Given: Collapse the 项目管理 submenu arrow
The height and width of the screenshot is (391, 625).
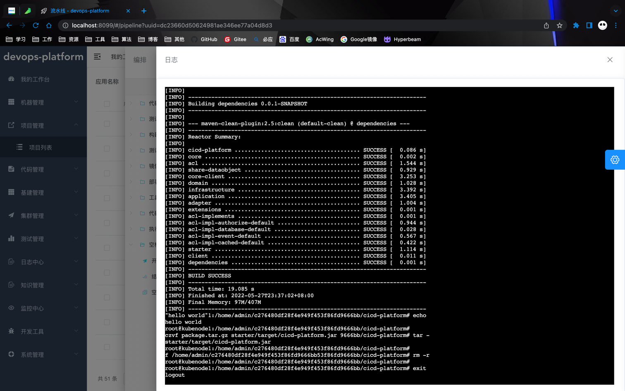Looking at the screenshot, I should coord(76,125).
